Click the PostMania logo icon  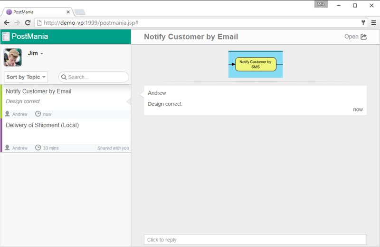[x=6, y=37]
